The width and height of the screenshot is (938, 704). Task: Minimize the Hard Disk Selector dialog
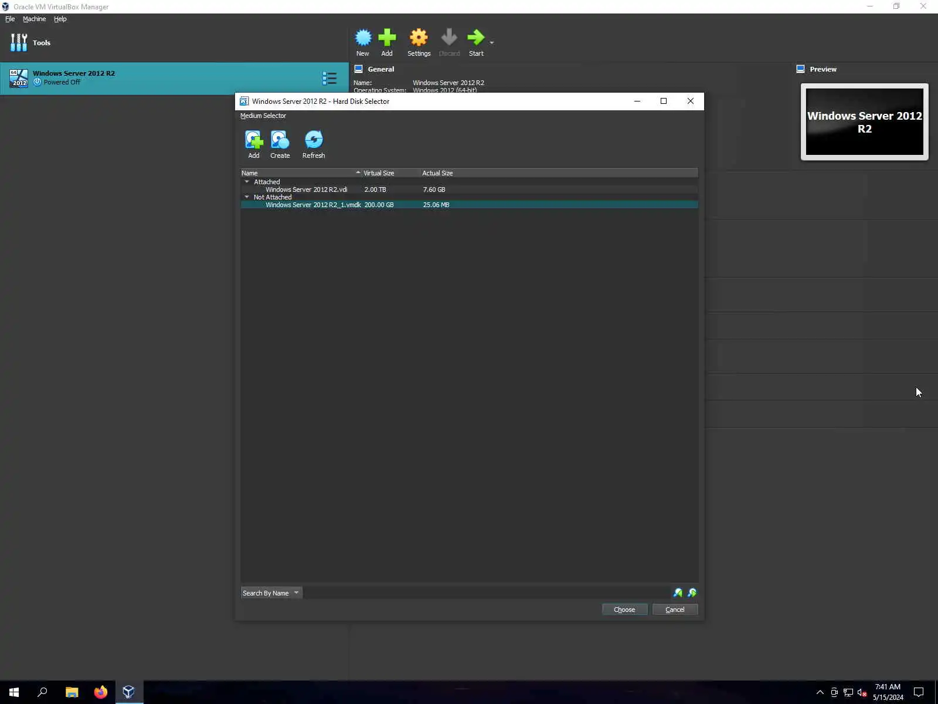point(637,101)
